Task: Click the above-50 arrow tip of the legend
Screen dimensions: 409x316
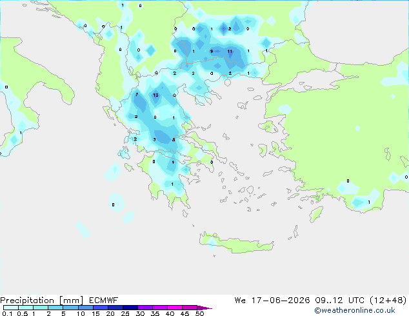Action: [204, 308]
